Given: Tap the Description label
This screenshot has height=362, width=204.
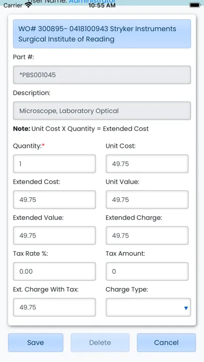Looking at the screenshot, I should pyautogui.click(x=32, y=93).
